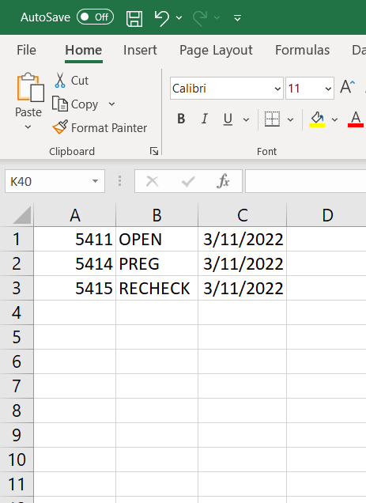Viewport: 366px width, 503px height.
Task: Toggle Bold formatting
Action: click(181, 119)
